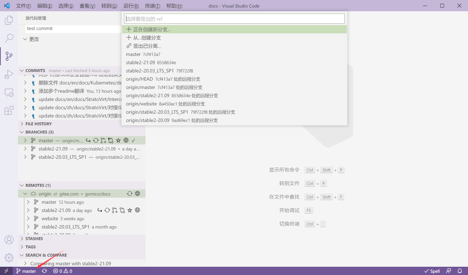Click the fetch icon on remote stable2-21.09 row
468x275 pixels.
[107, 210]
